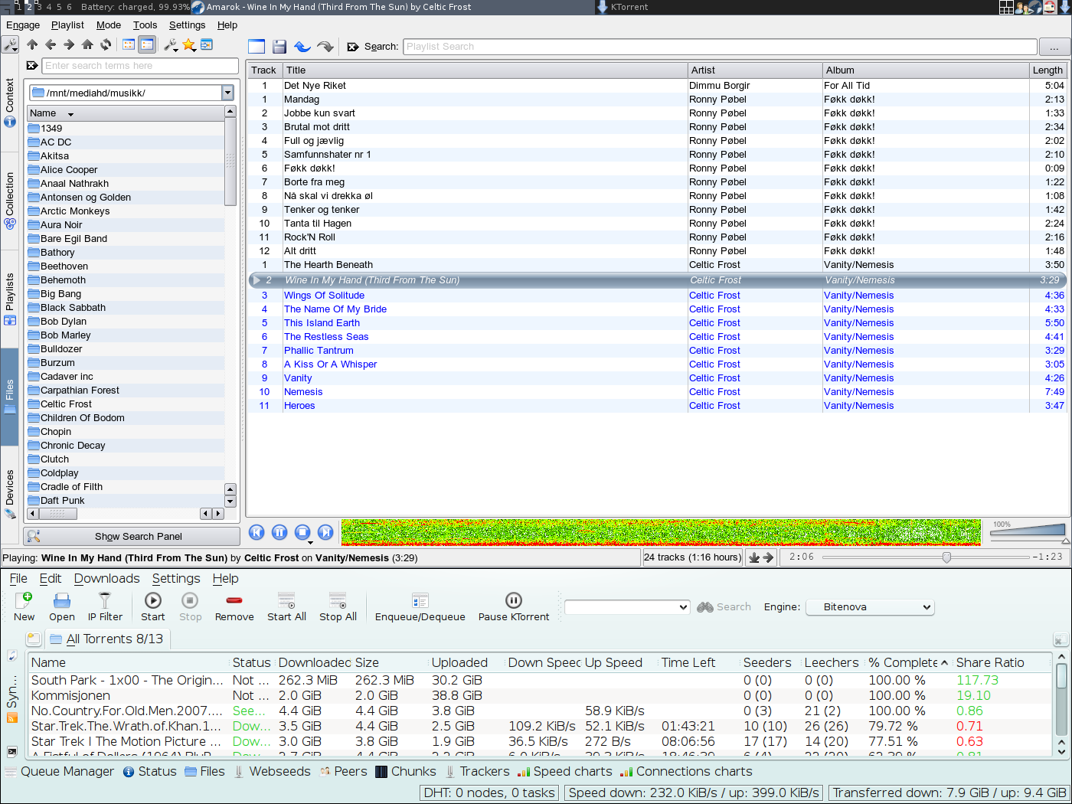1072x804 pixels.
Task: Open Amarok Mode menu
Action: click(x=109, y=25)
